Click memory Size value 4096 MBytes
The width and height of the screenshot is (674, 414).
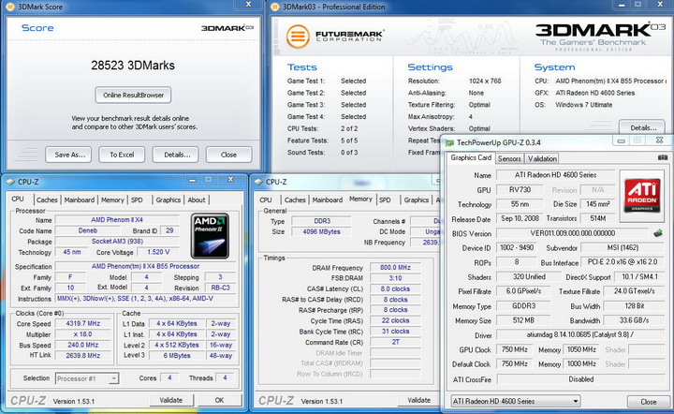coord(321,231)
